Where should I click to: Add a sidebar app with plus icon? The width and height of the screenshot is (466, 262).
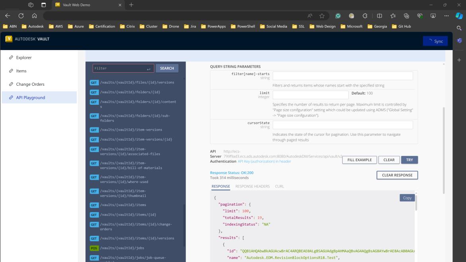pos(459,60)
